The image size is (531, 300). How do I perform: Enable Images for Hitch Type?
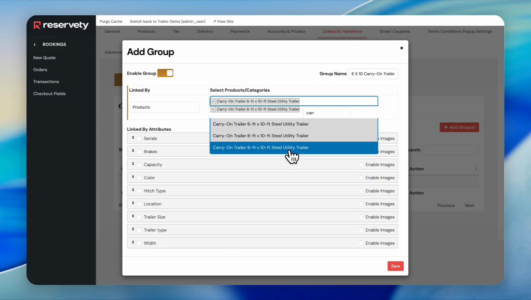[x=361, y=191]
